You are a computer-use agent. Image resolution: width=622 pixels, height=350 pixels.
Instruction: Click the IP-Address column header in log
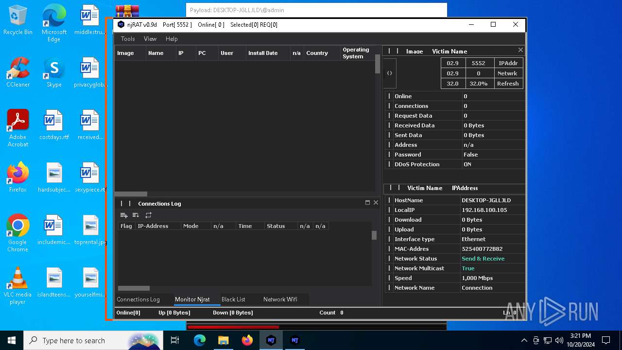tap(158, 226)
